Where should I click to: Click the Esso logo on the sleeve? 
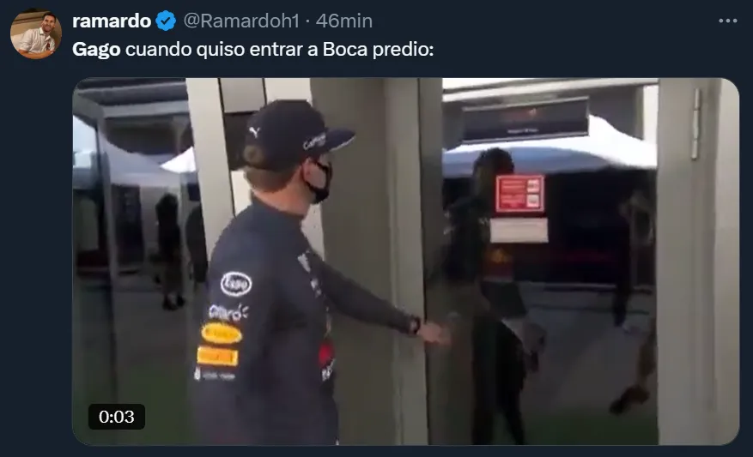(236, 284)
